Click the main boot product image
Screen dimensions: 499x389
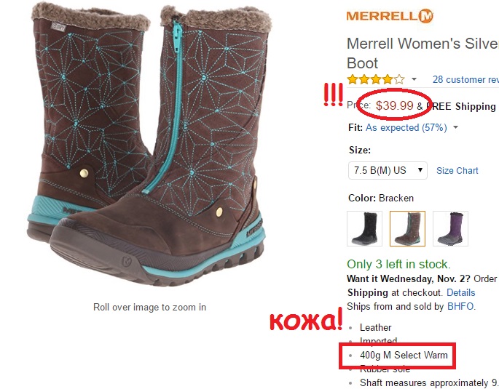[149, 145]
